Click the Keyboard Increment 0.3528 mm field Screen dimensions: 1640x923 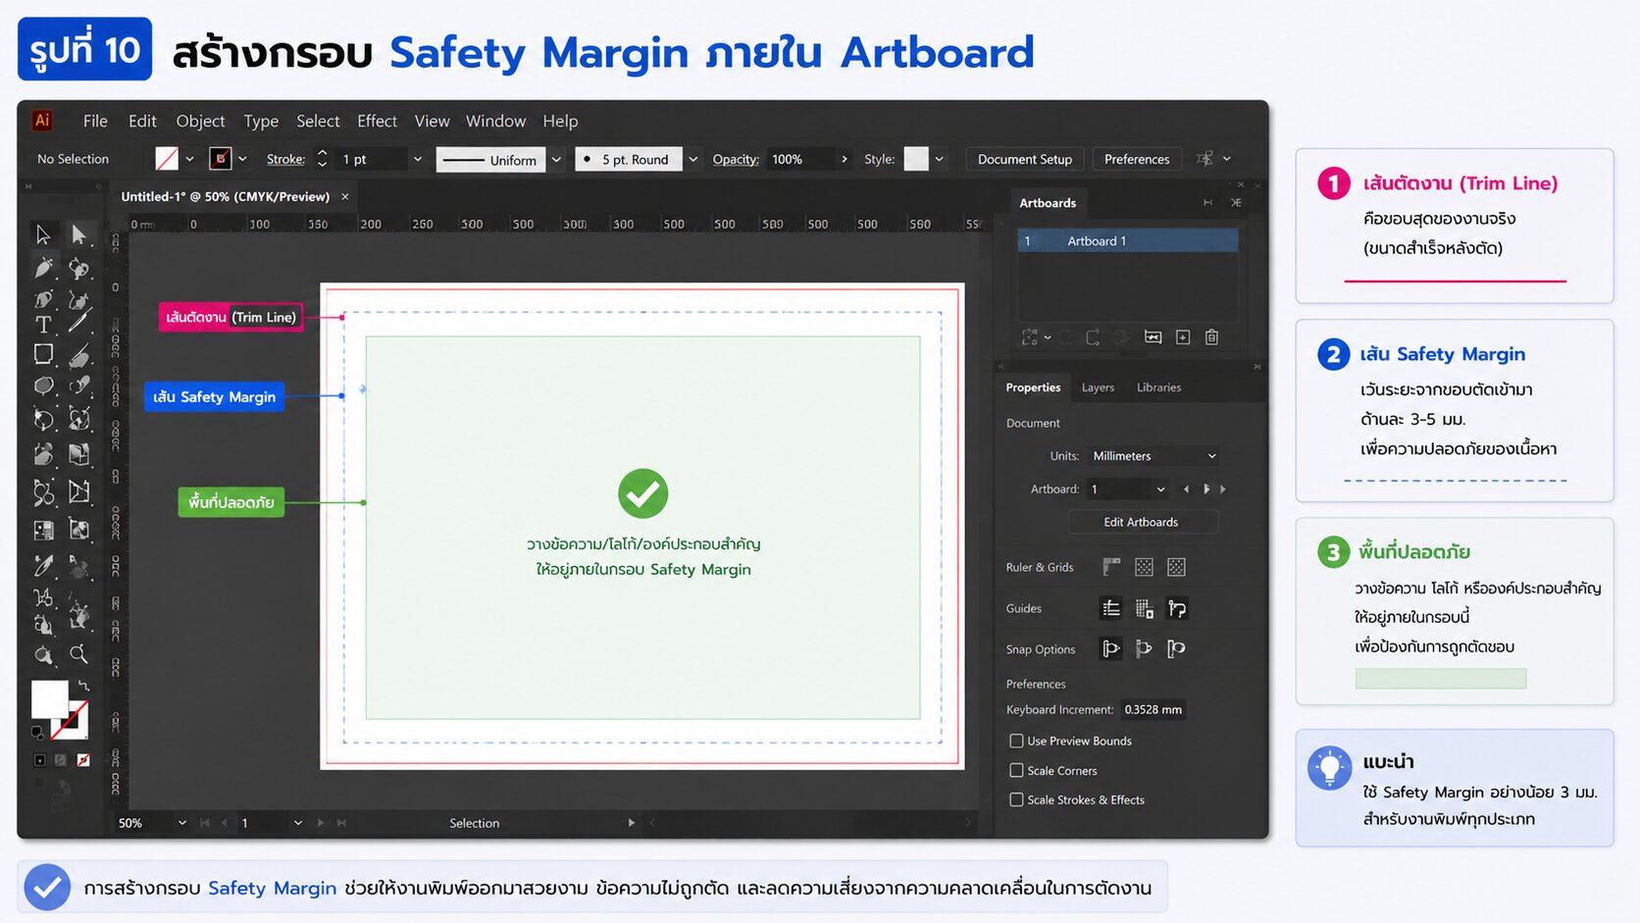[x=1153, y=709]
